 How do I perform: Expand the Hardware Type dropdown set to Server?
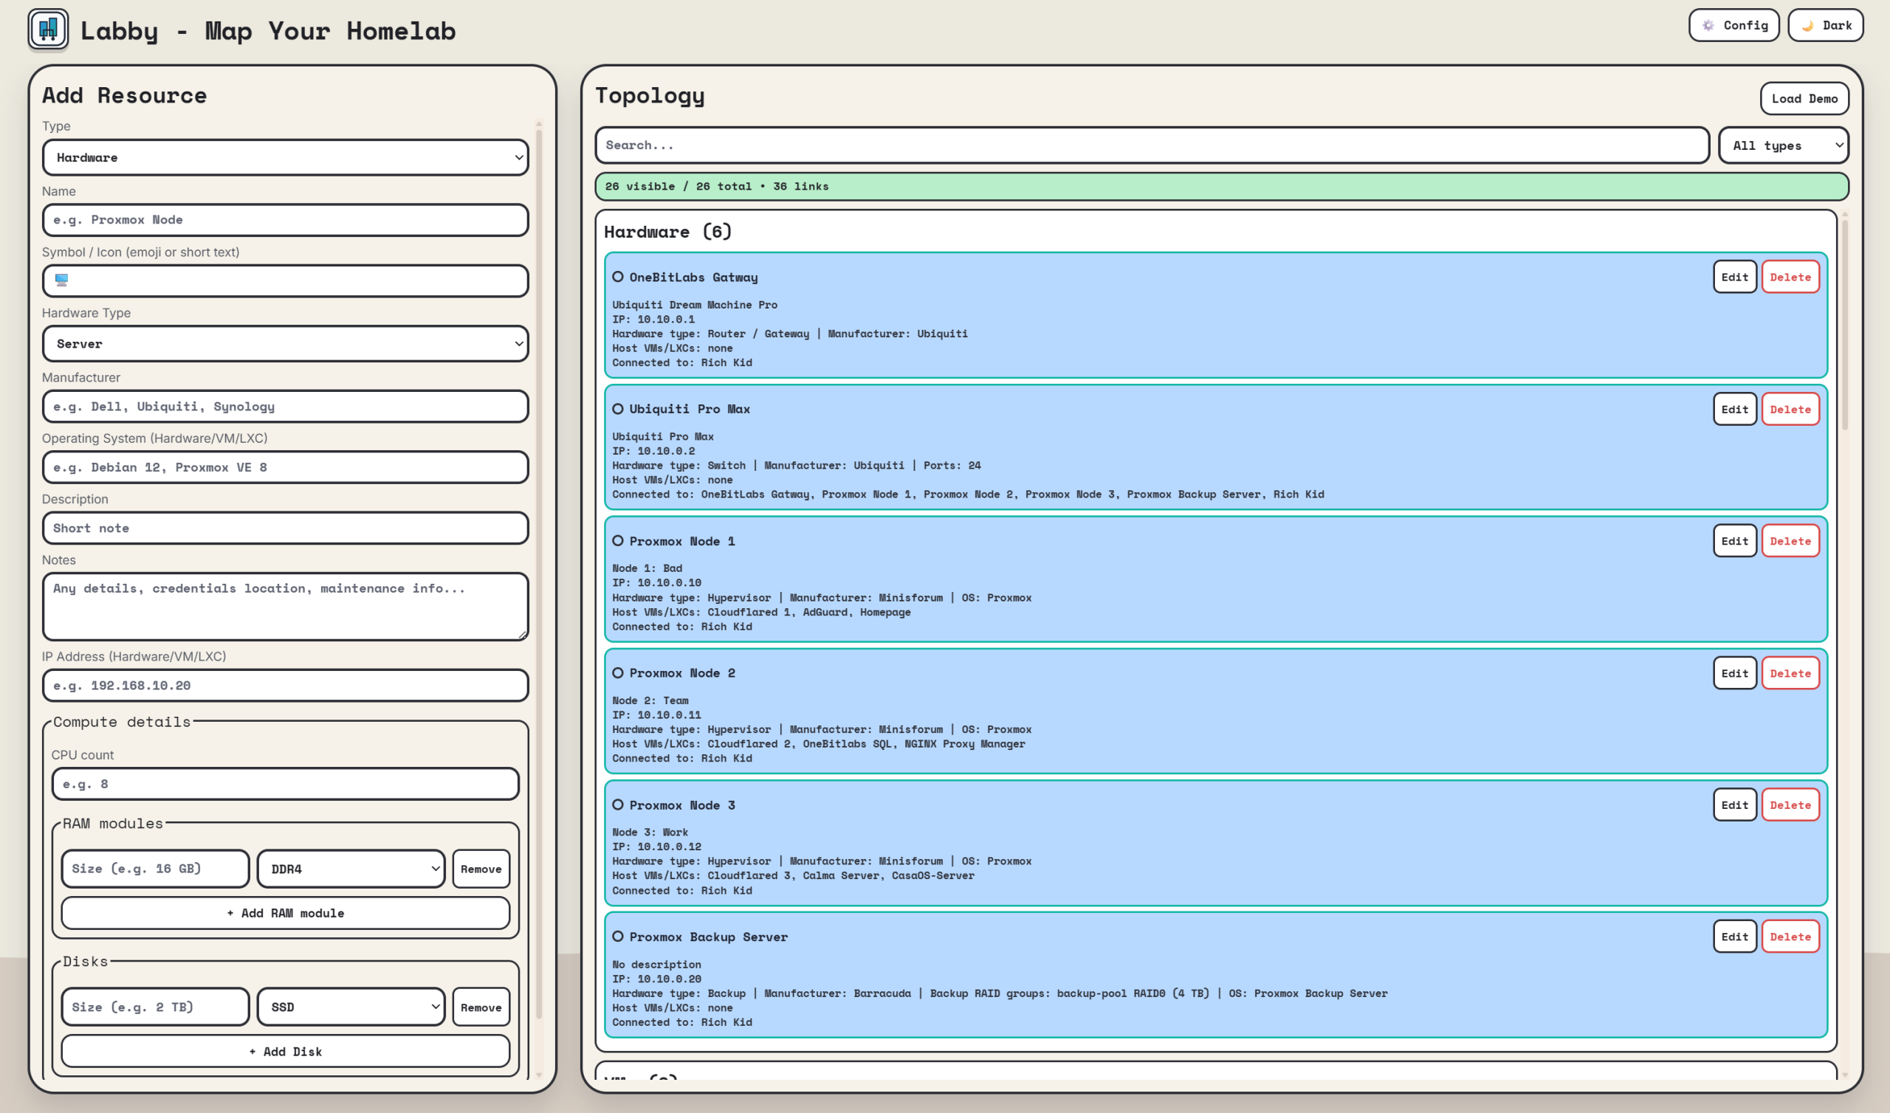[285, 343]
